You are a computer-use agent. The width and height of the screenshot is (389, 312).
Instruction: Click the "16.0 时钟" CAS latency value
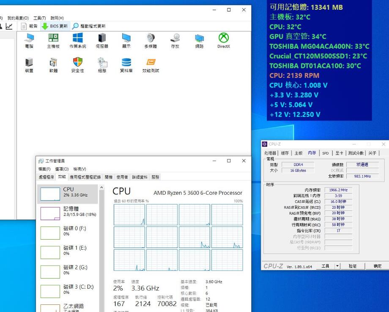point(338,202)
